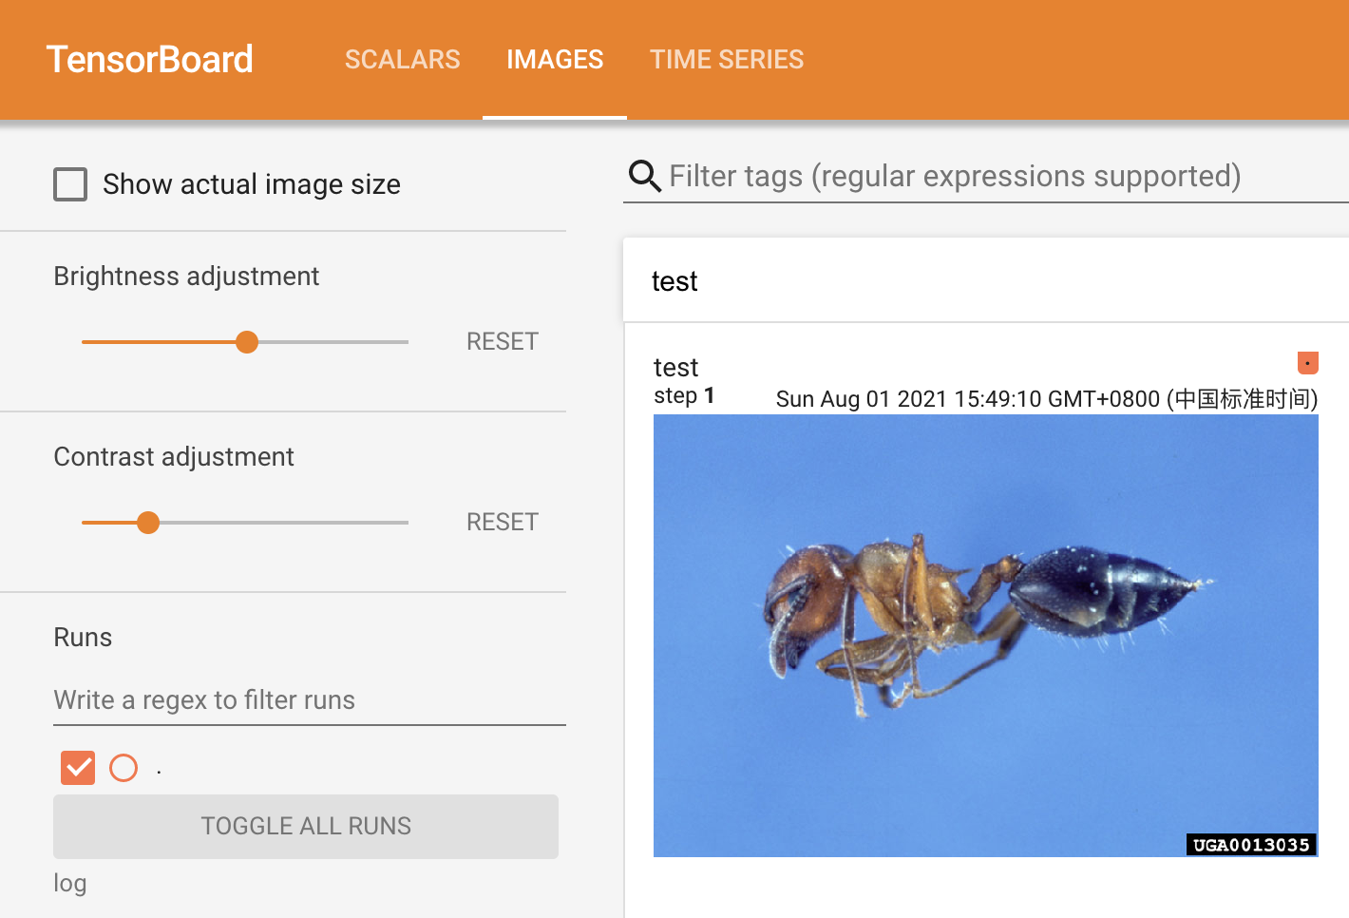Click the Brightness slider handle
This screenshot has width=1349, height=918.
[x=247, y=342]
